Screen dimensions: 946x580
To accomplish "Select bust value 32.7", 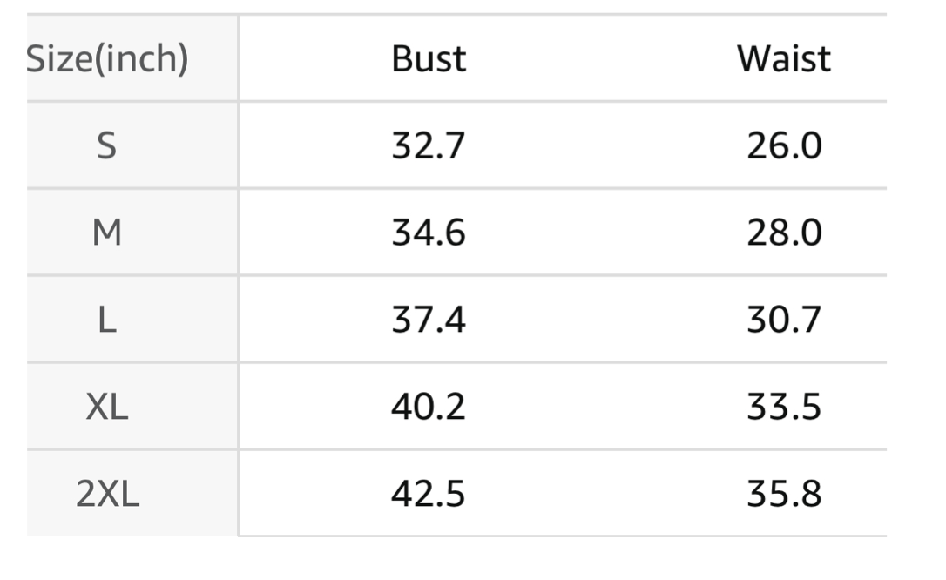I will [429, 146].
